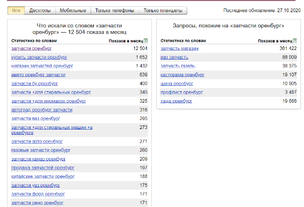Screen dimensions: 304x207
Task: Click heading 'Запросы, похожие на «запчасти оренбург»'
Action: tap(228, 26)
